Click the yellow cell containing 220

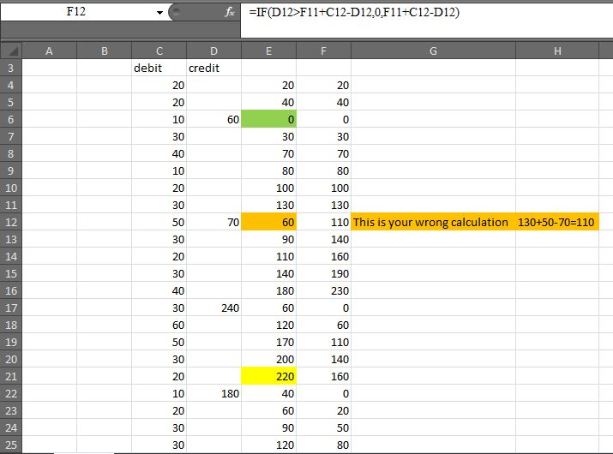269,376
